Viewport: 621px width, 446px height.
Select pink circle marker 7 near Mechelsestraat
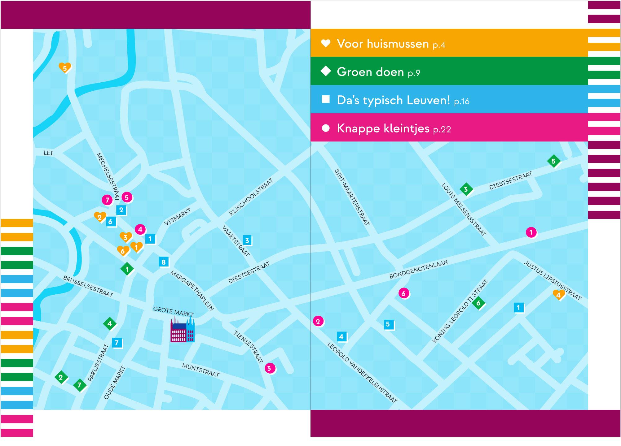(107, 200)
